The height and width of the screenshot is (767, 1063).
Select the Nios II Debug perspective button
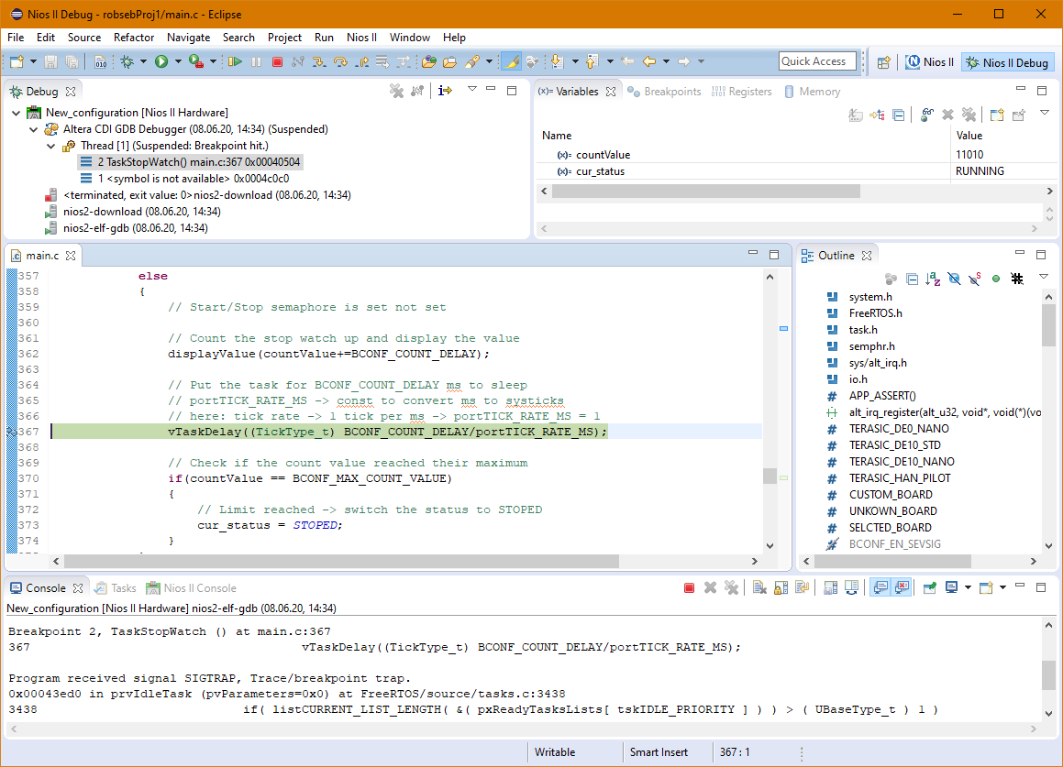(x=1006, y=62)
